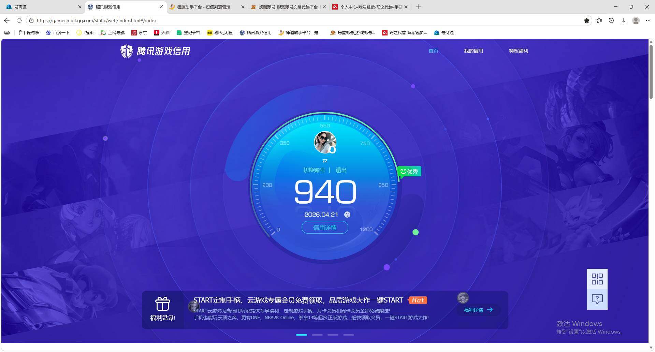
Task: Open the browser settings three-dot menu
Action: [648, 20]
